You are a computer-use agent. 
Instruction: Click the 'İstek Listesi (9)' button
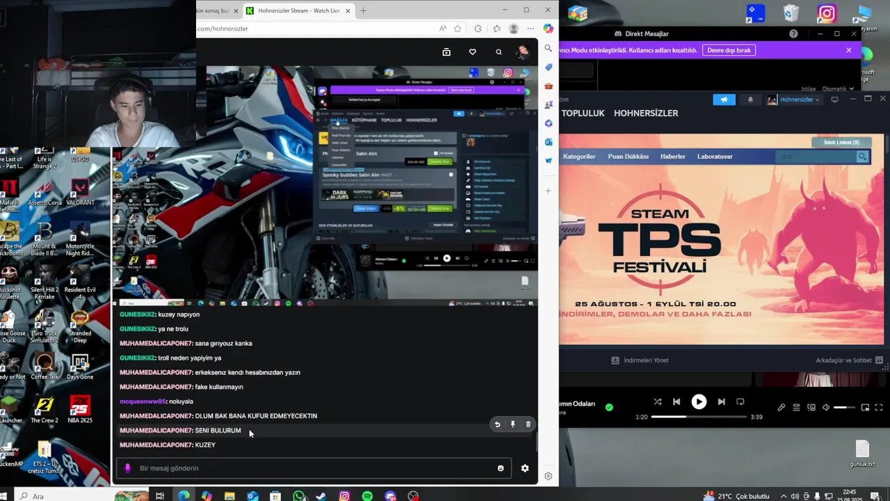[841, 142]
